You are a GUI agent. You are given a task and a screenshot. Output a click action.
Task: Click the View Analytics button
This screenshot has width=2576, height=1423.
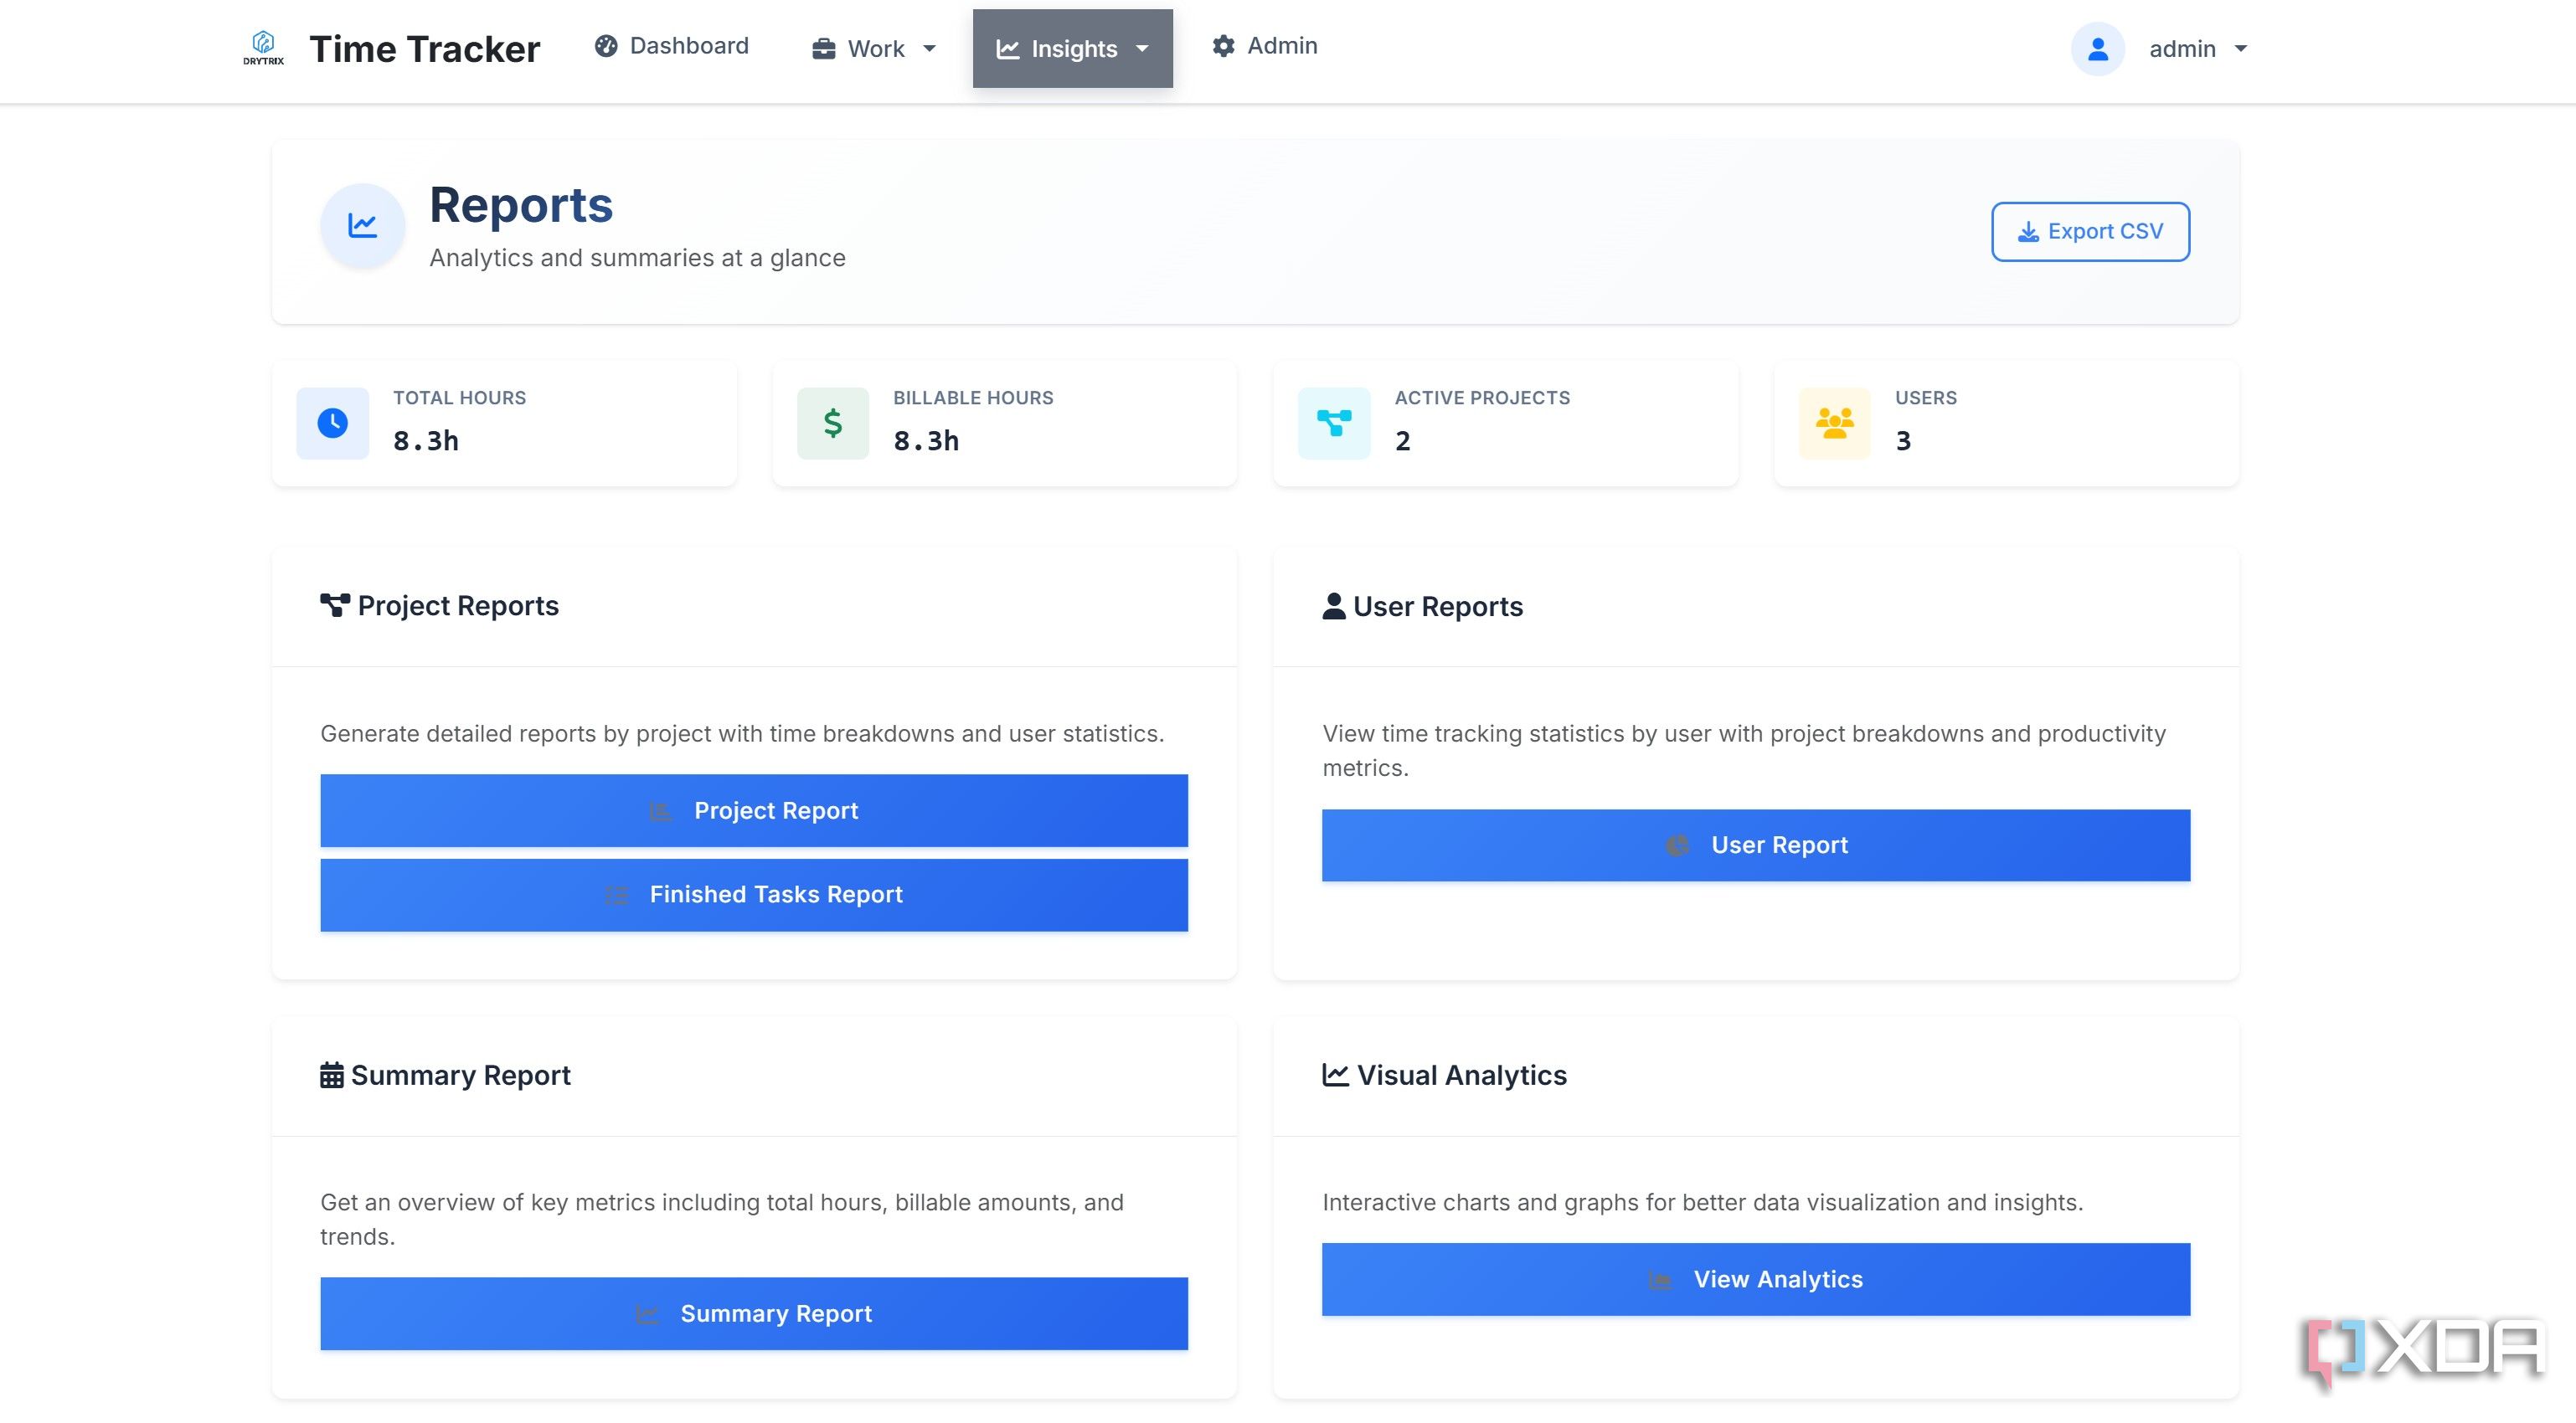click(1756, 1279)
